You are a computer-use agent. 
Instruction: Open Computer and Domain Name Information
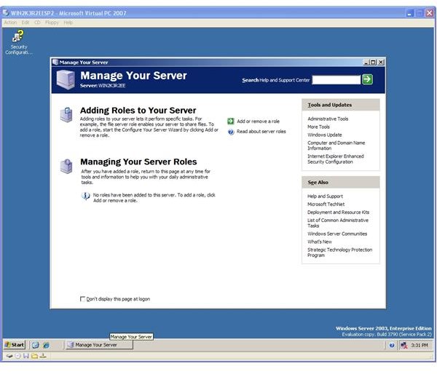pos(336,146)
